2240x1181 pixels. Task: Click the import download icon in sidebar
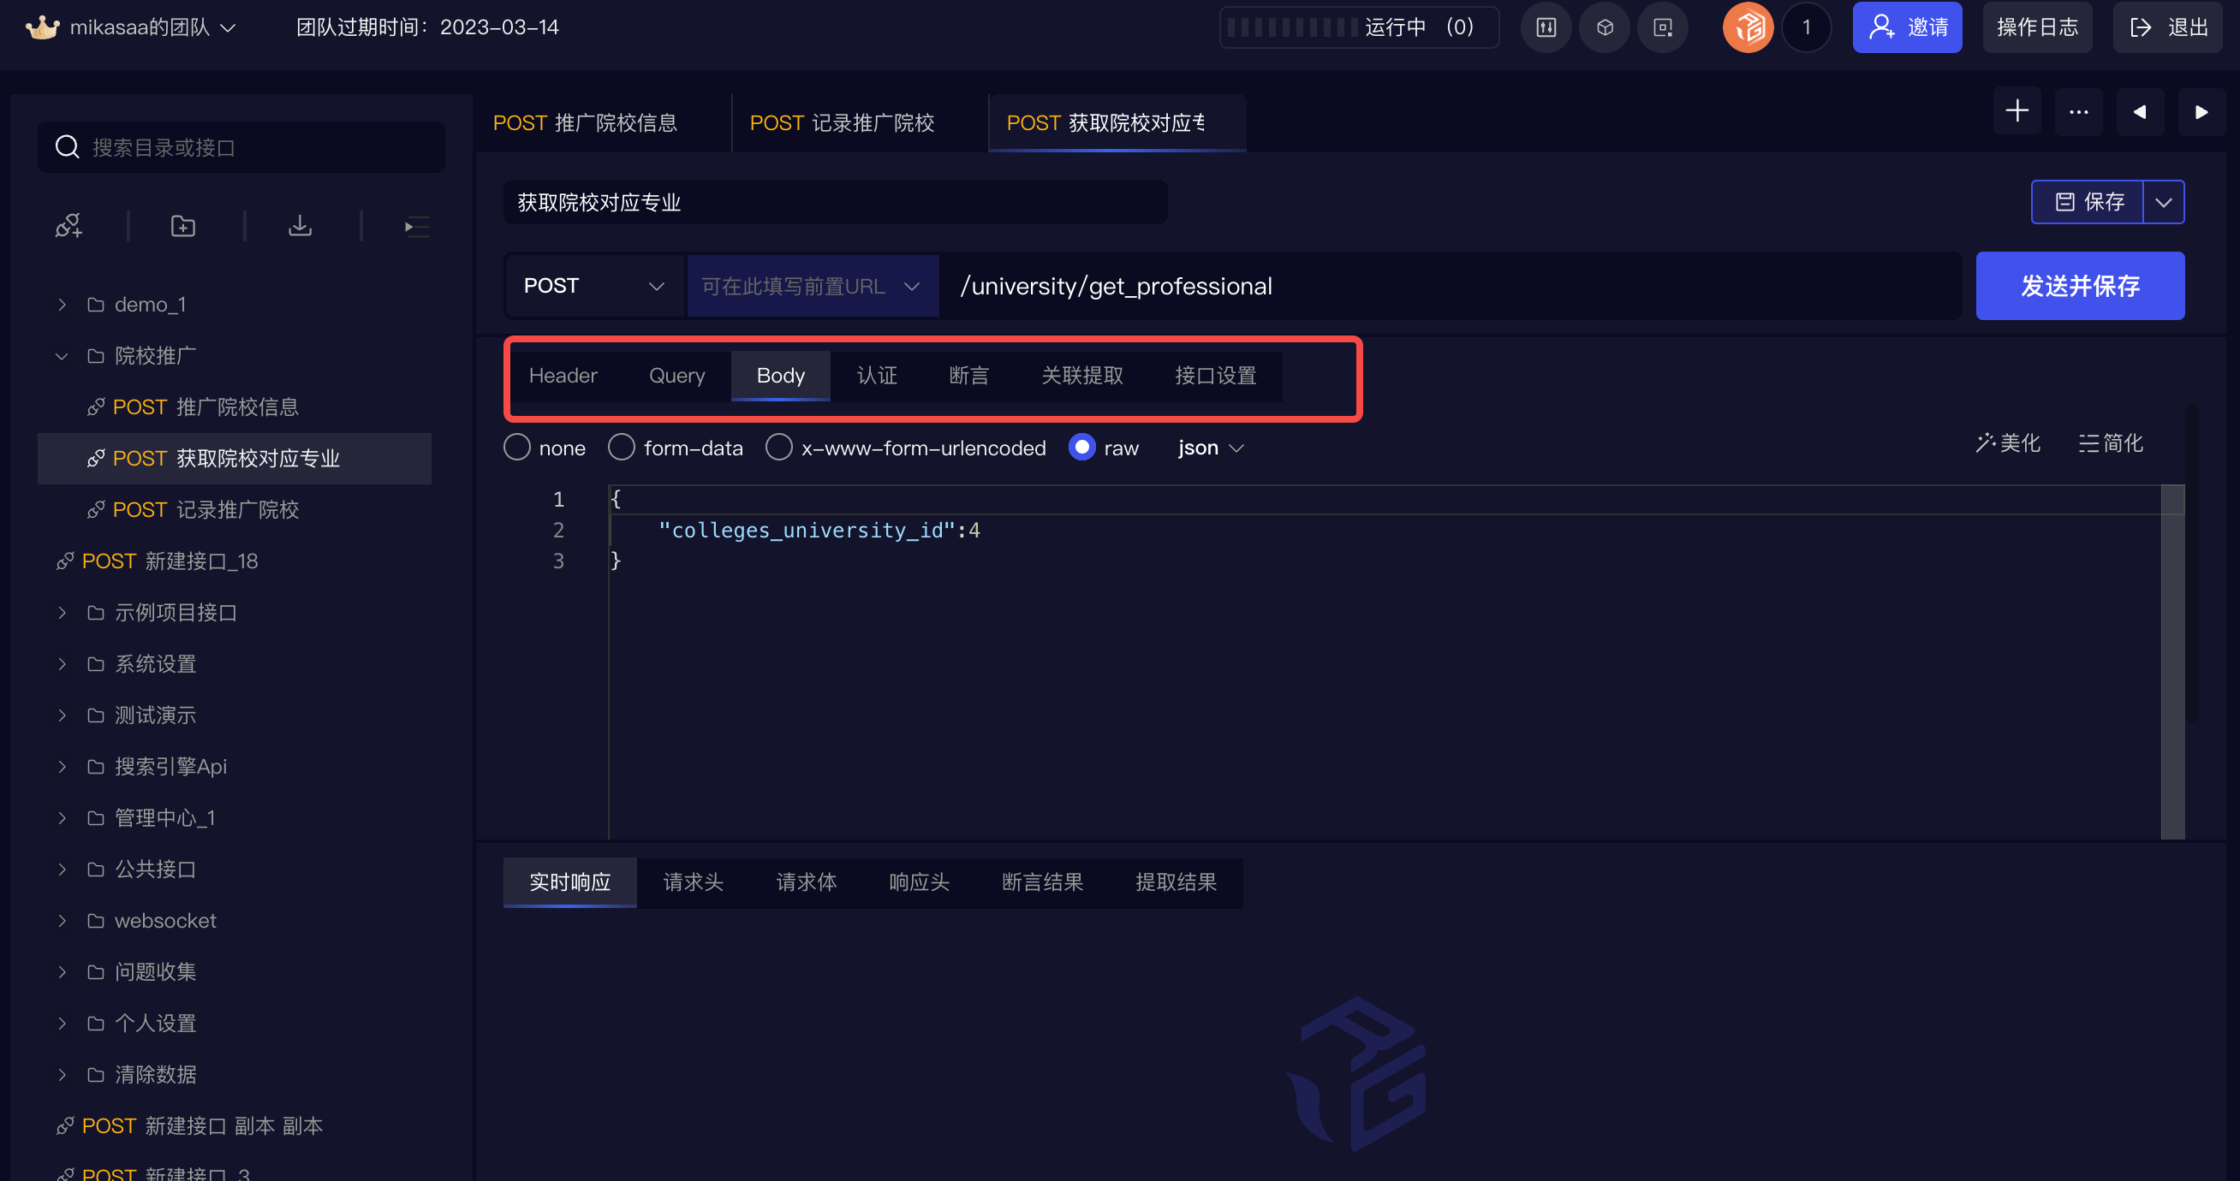[x=300, y=226]
